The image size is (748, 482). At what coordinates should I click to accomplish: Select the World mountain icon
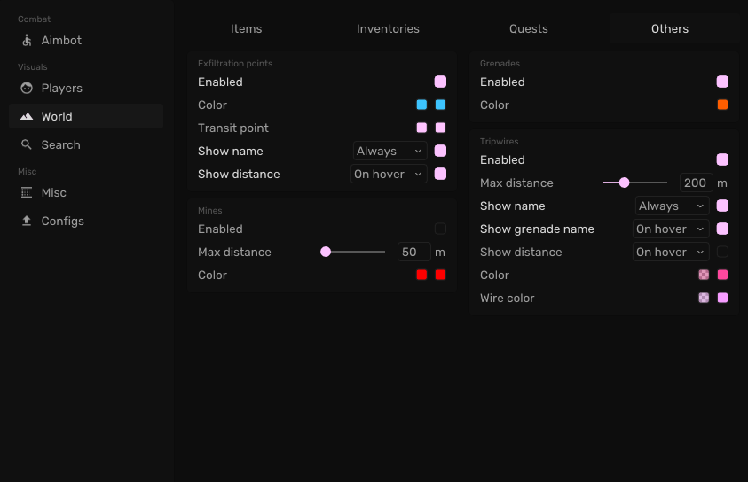[27, 117]
